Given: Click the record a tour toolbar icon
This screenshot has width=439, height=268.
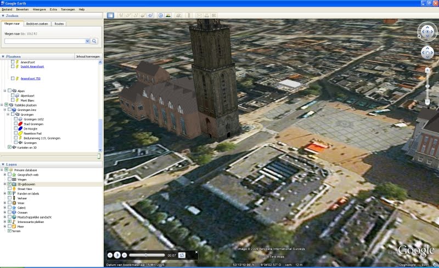Looking at the screenshot, I should click(150, 15).
